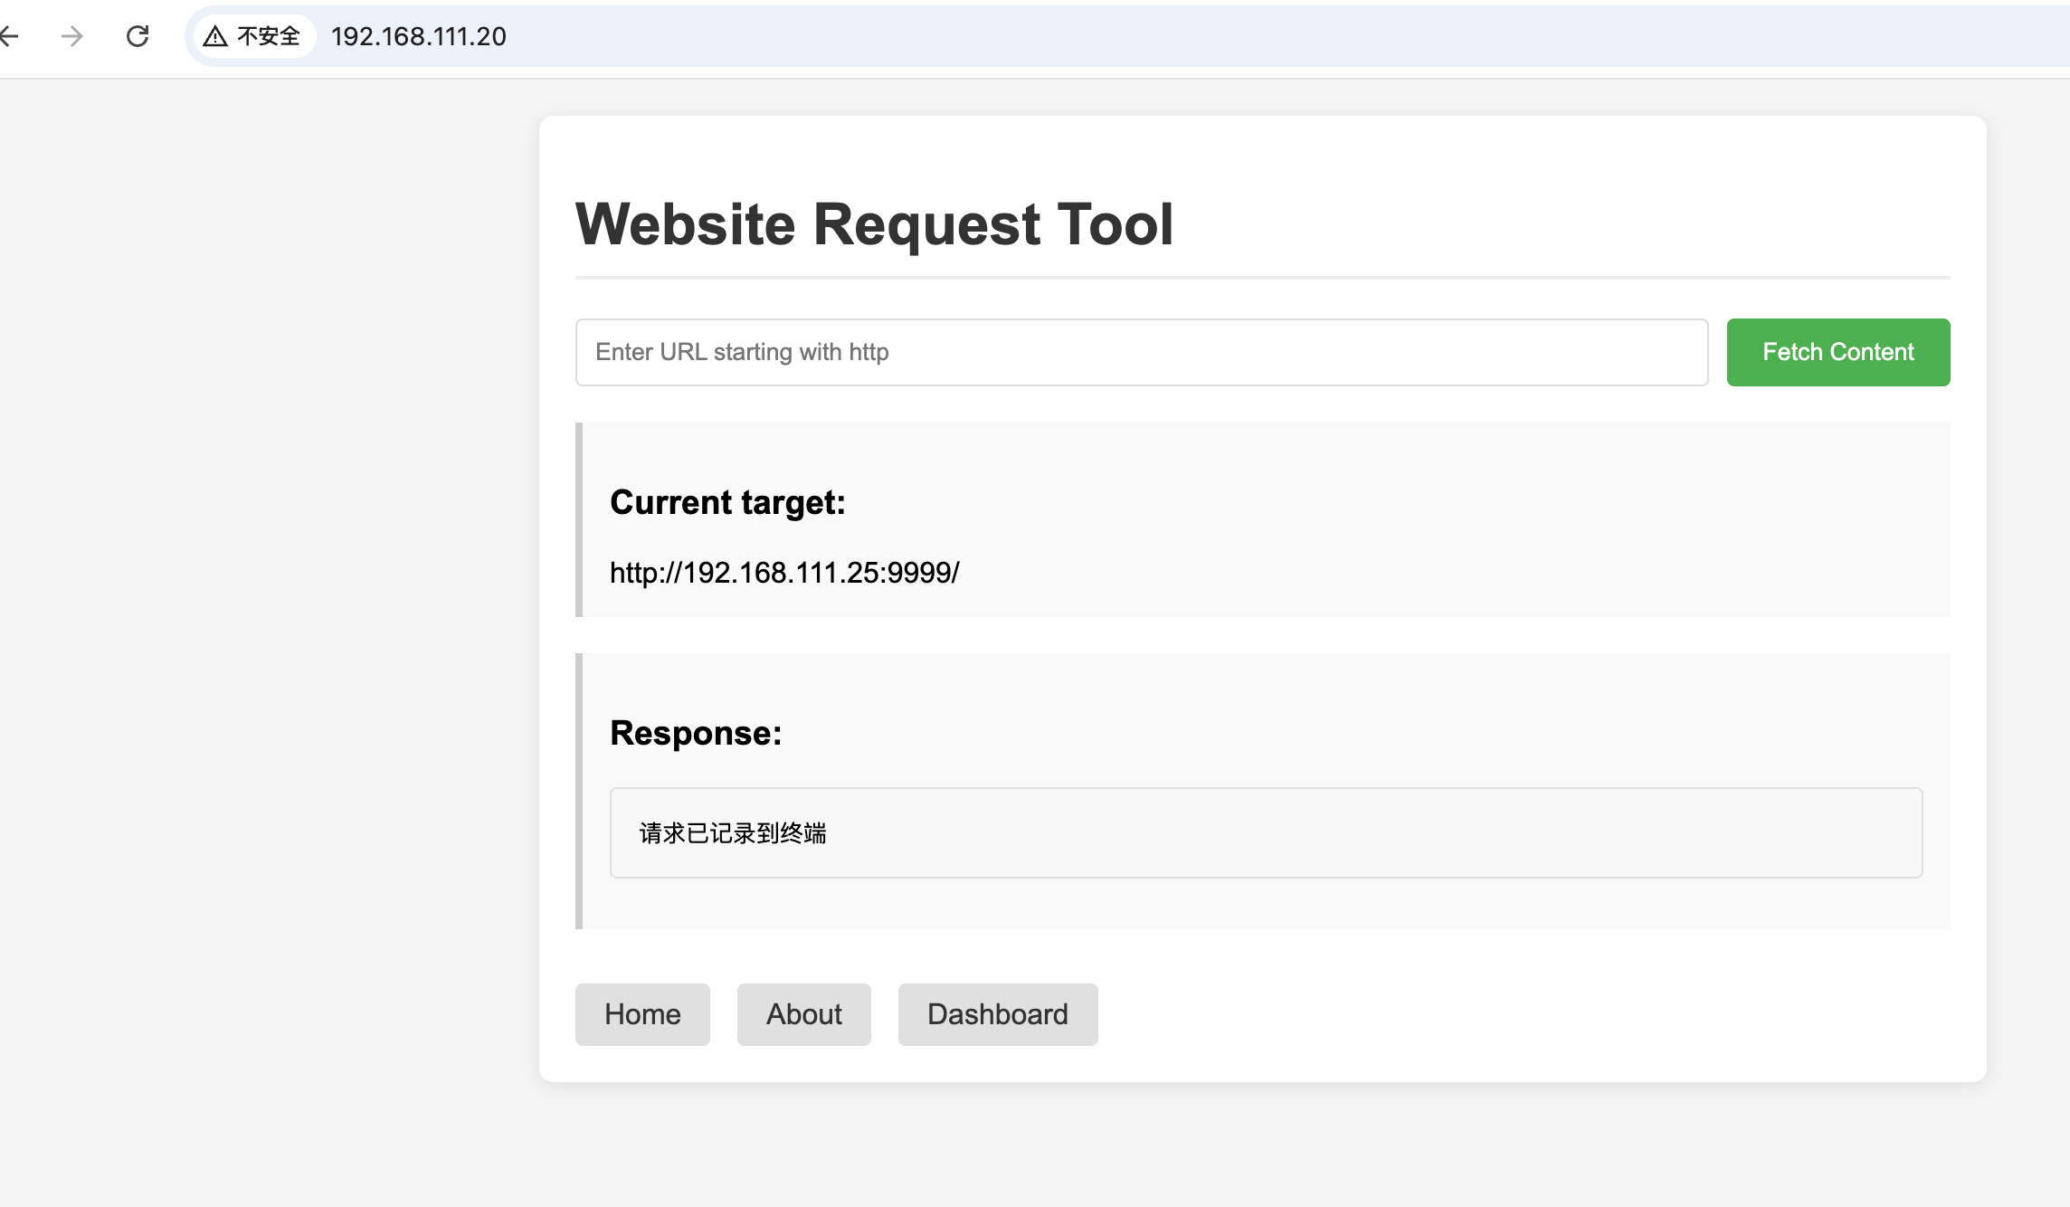Open site info via 不安全 label
2070x1207 pixels.
[x=269, y=36]
